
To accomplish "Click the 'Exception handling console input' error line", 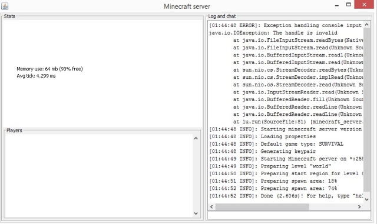I will [x=285, y=25].
